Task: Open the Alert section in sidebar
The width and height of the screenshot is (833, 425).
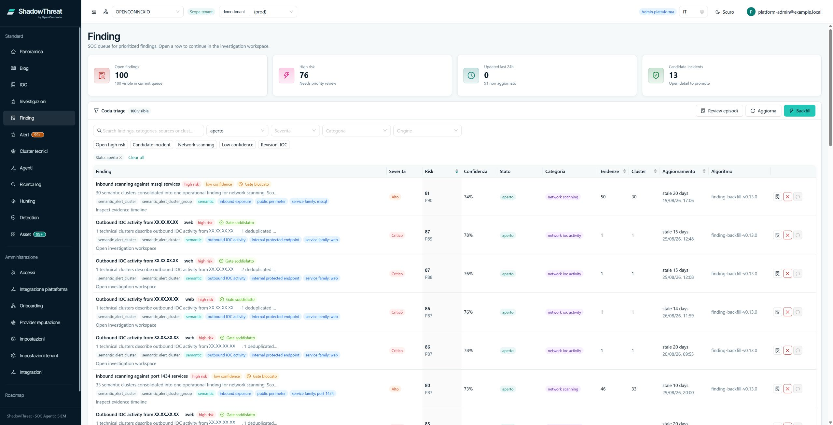Action: pos(39,135)
